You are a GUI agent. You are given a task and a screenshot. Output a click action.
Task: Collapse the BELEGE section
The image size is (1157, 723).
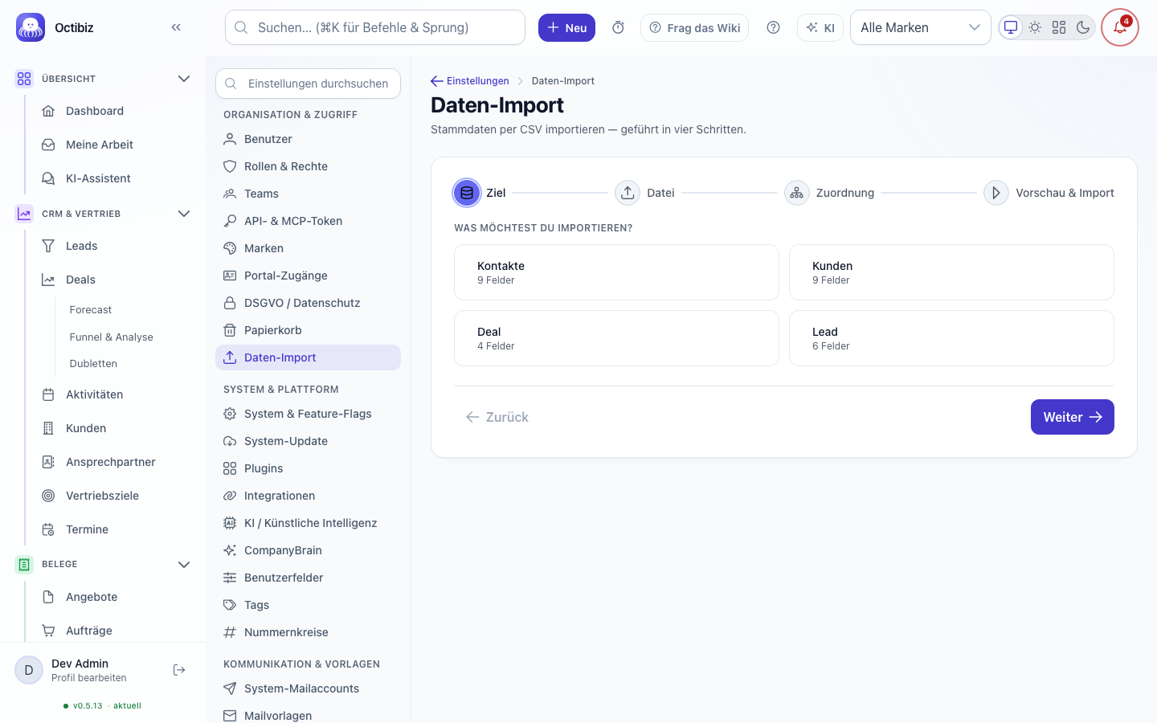(x=184, y=564)
